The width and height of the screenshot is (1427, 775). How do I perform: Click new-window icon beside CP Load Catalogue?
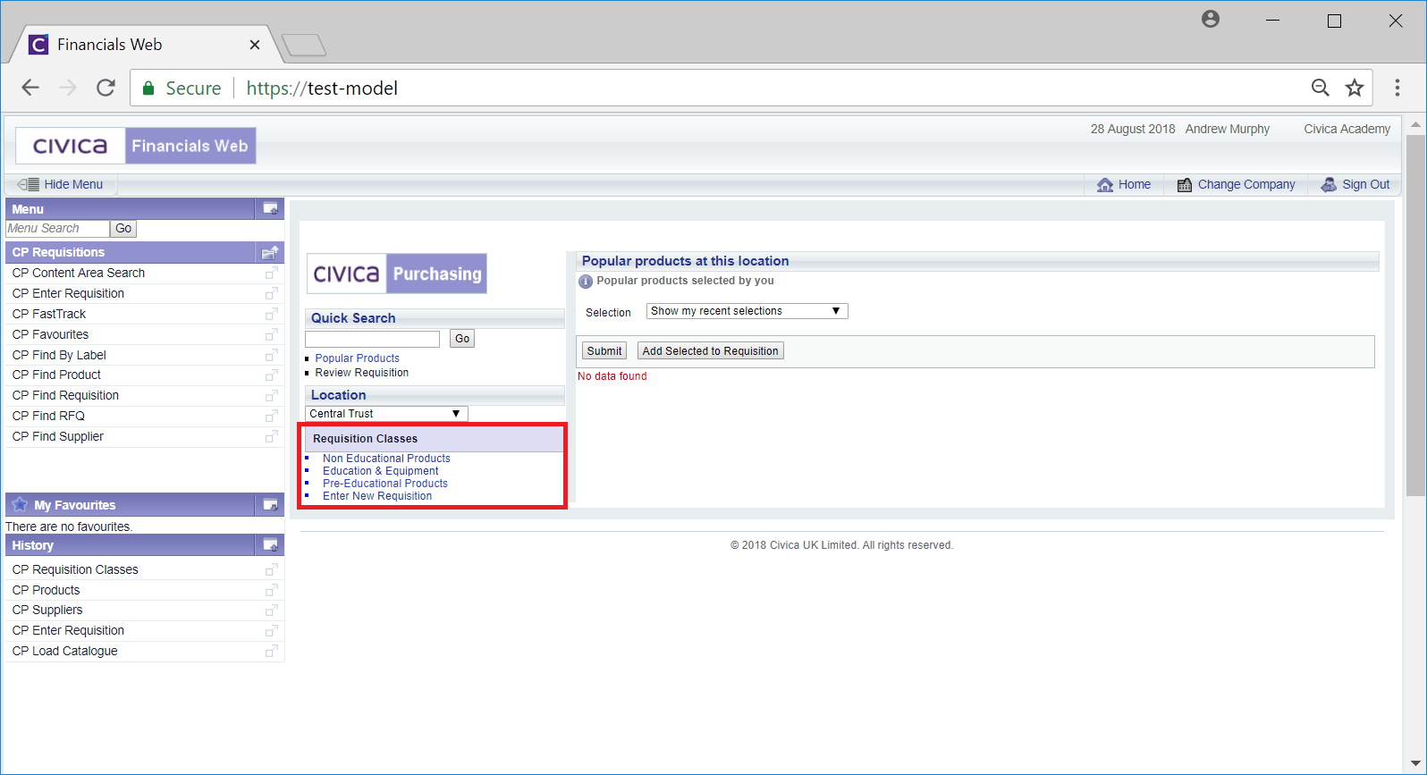pyautogui.click(x=271, y=651)
